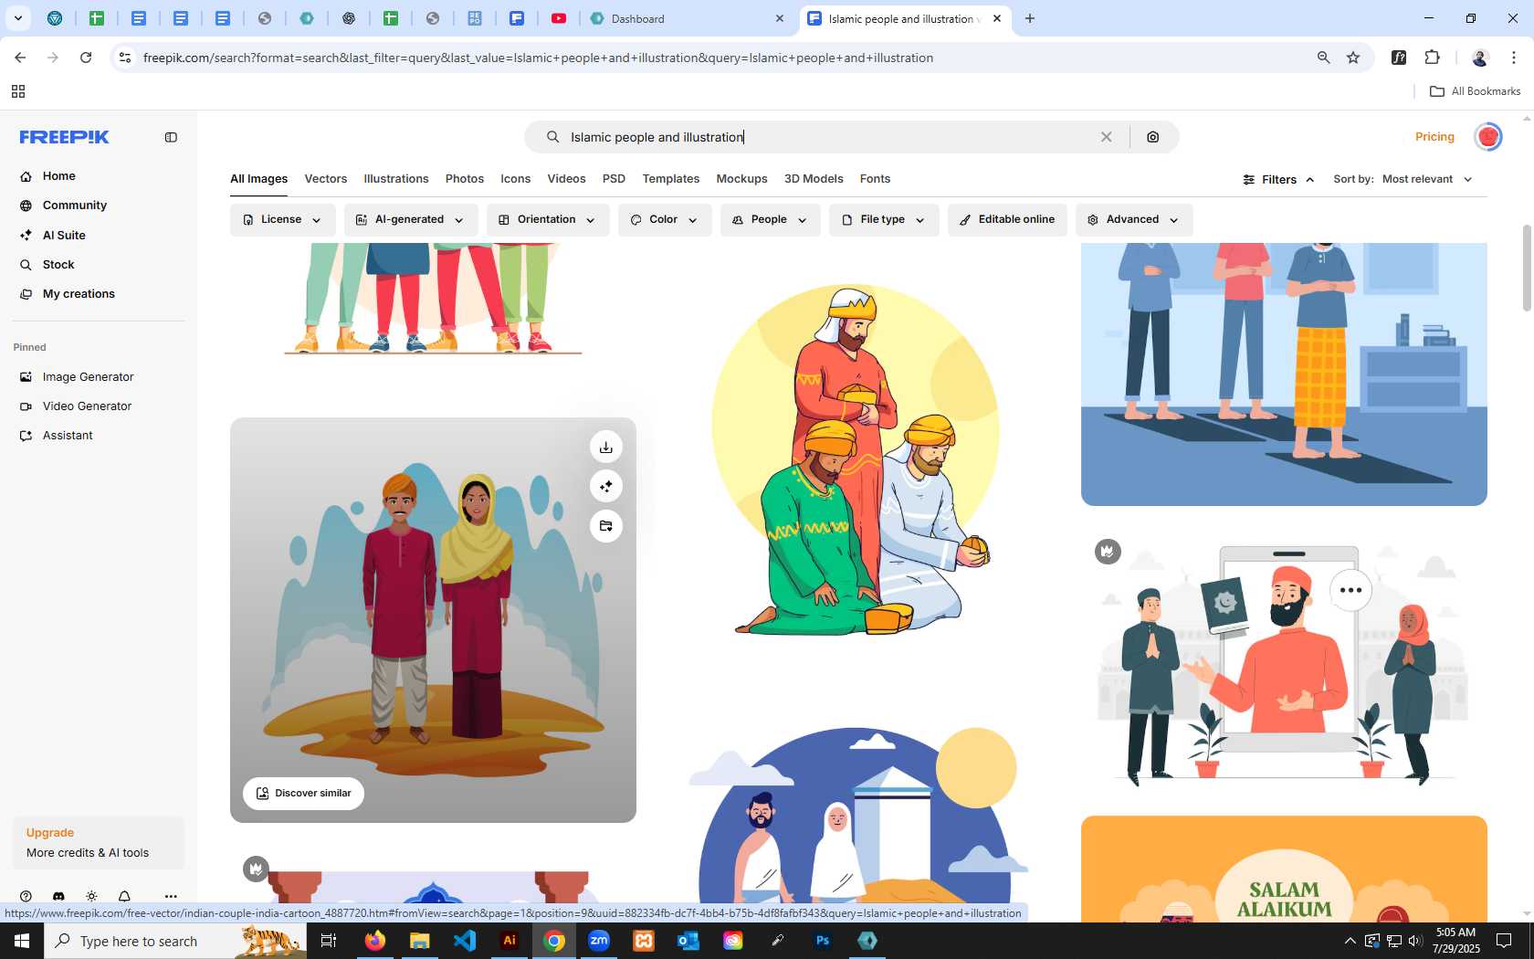Open the Color filter dropdown
The image size is (1534, 959).
[665, 220]
